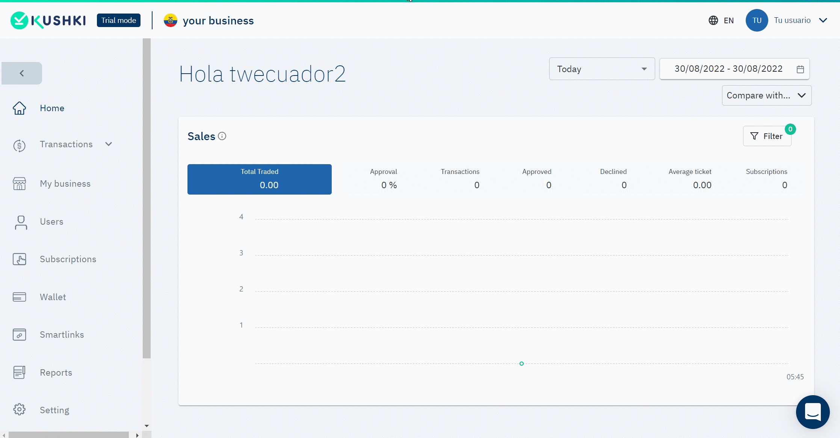Click the Reports sidebar icon
The height and width of the screenshot is (438, 840).
[x=20, y=372]
